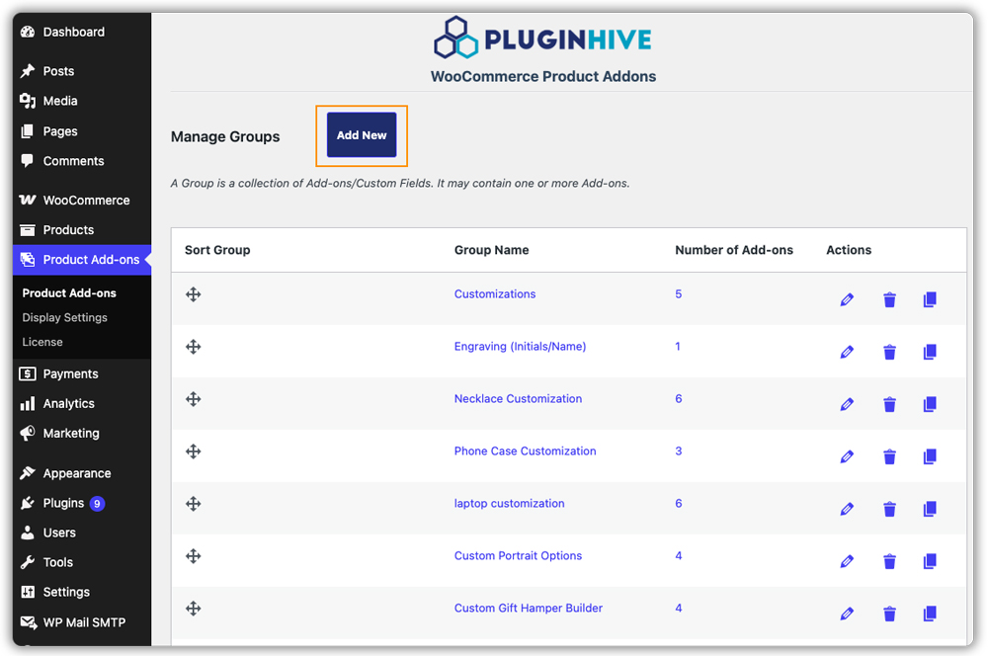988x656 pixels.
Task: Open the Customizations group link
Action: [495, 294]
